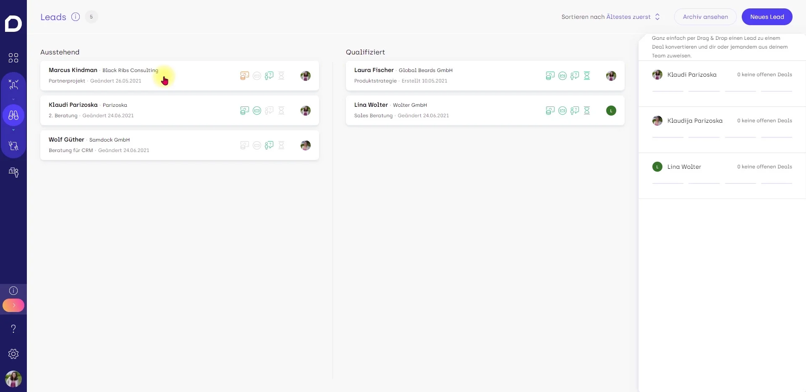
Task: Toggle authority crown on Marcus Kindman lead
Action: tap(257, 76)
